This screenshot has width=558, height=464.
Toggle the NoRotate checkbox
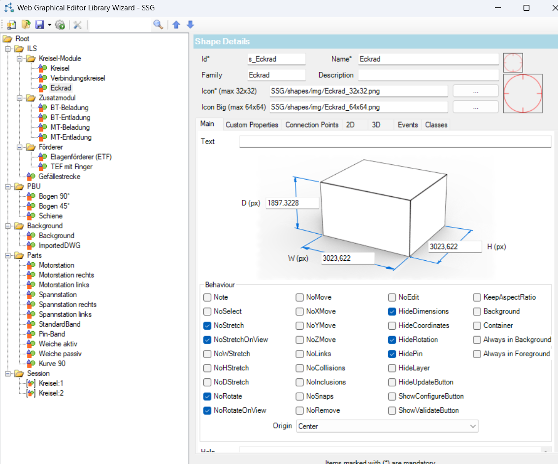coord(207,396)
